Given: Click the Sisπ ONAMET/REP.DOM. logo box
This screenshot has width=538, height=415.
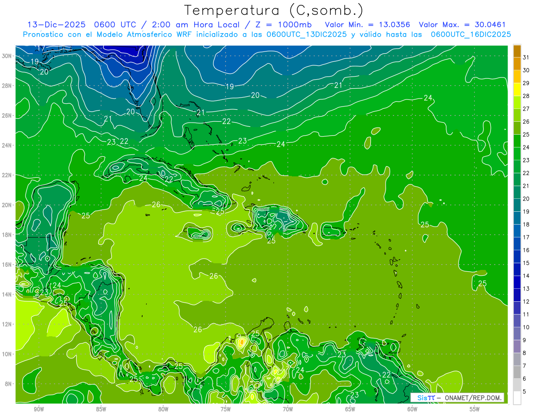Looking at the screenshot, I should [x=457, y=398].
